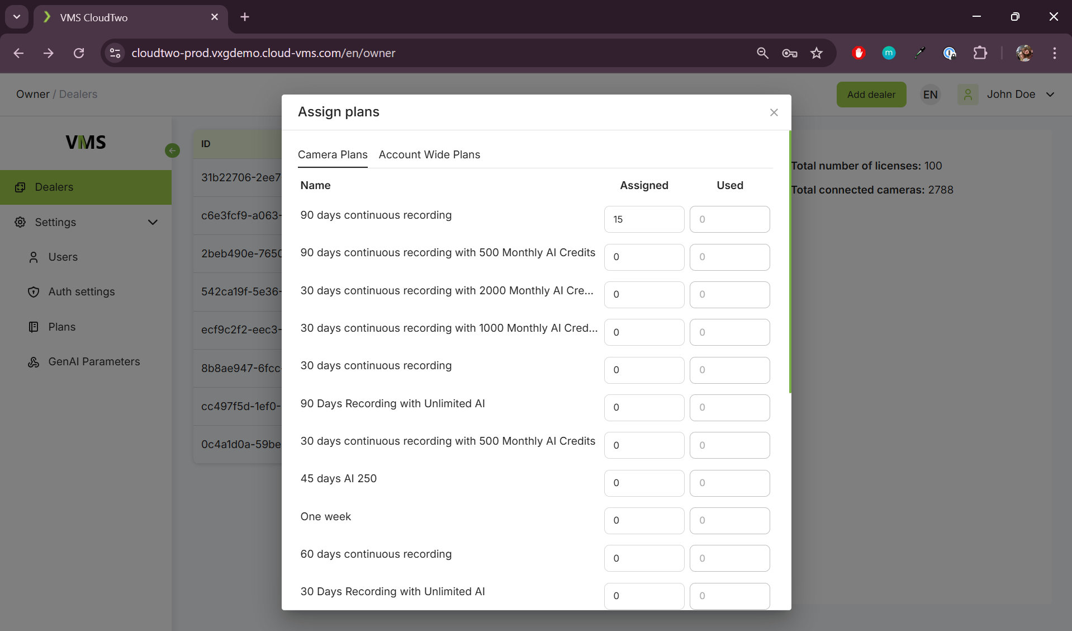The height and width of the screenshot is (631, 1072).
Task: Open GenAI Parameters icon
Action: click(x=34, y=362)
